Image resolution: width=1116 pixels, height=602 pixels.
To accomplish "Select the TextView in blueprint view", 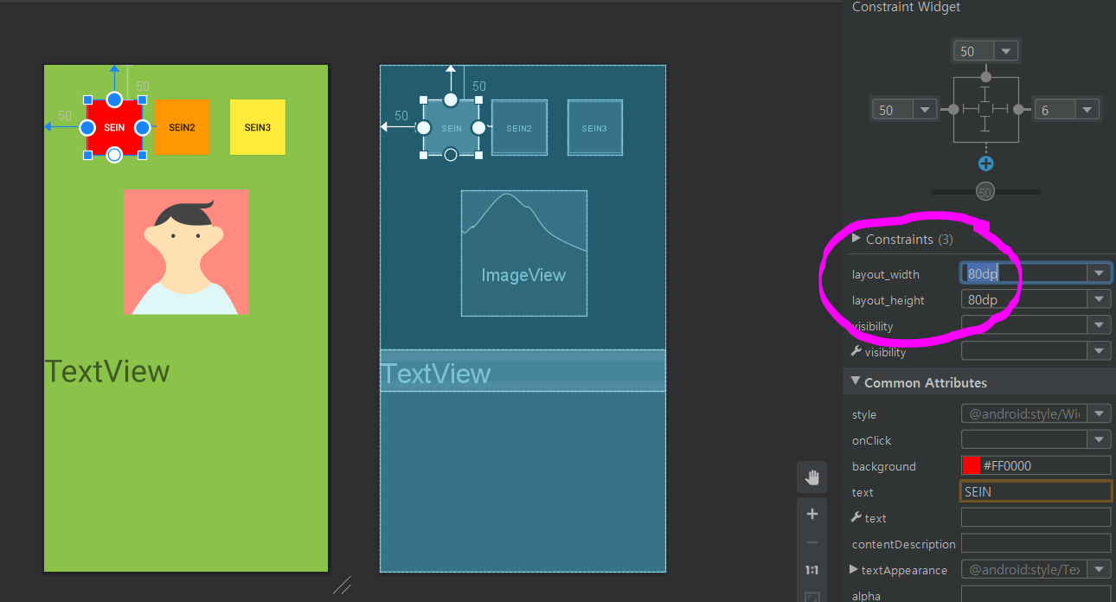I will [523, 370].
